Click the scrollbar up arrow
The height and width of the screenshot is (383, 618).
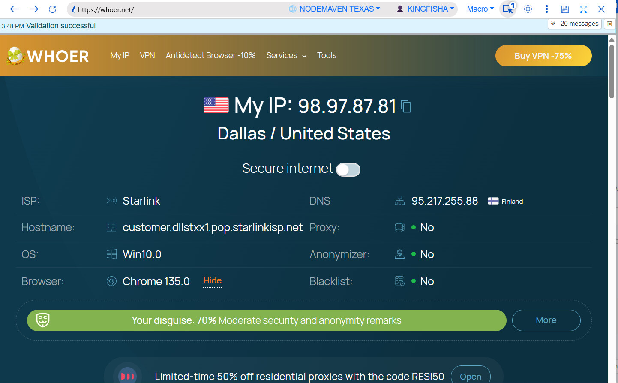point(612,39)
